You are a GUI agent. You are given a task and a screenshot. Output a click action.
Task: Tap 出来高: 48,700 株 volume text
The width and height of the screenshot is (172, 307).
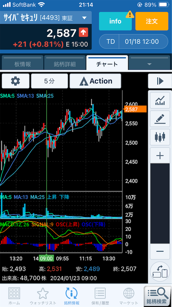[x=24, y=278]
